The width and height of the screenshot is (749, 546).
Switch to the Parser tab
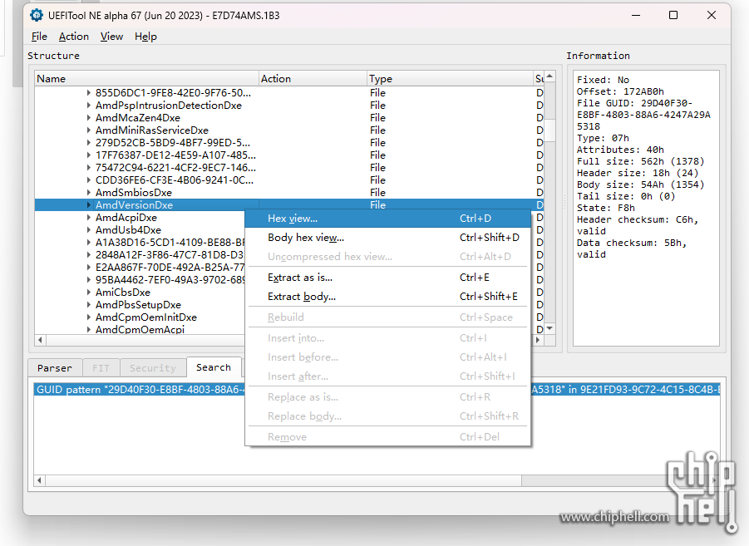pyautogui.click(x=55, y=368)
